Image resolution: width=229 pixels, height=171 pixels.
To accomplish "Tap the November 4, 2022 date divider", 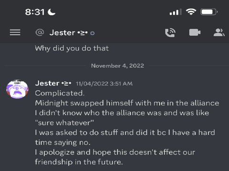I will point(117,66).
